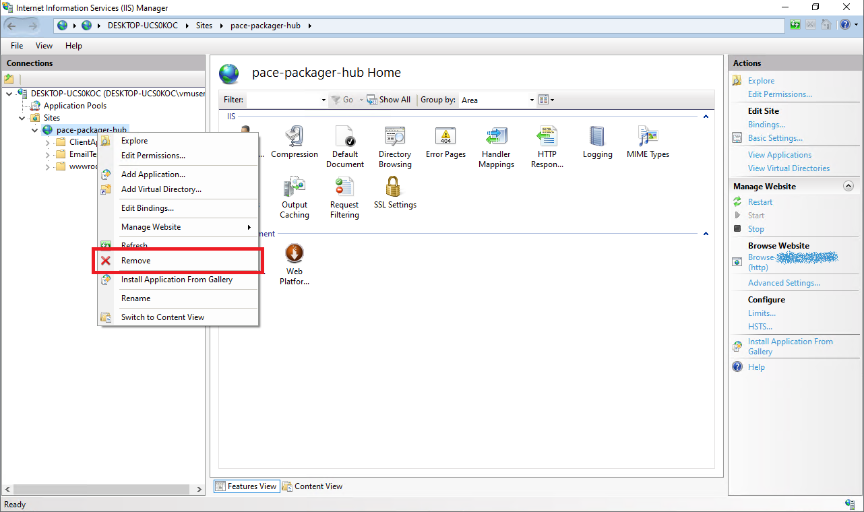Choose Explore from the context menu
This screenshot has width=864, height=512.
pos(179,141)
